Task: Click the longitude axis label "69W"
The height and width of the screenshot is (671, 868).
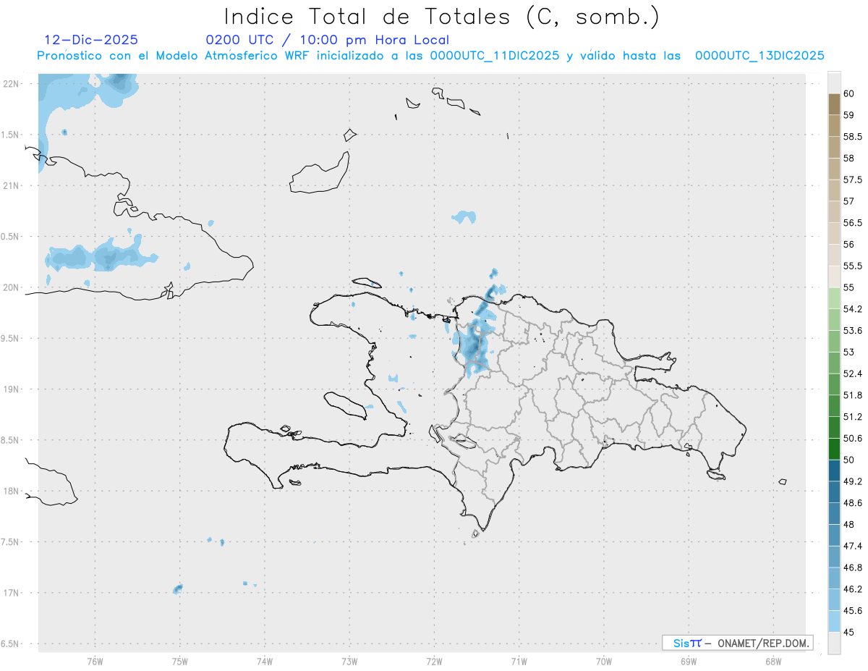Action: coord(689,662)
